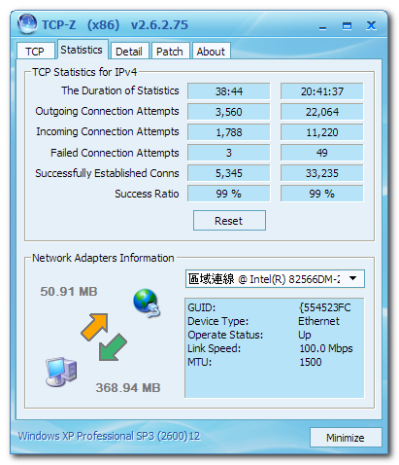Open the Detail tab
Viewport: 399px width, 465px height.
(x=129, y=51)
